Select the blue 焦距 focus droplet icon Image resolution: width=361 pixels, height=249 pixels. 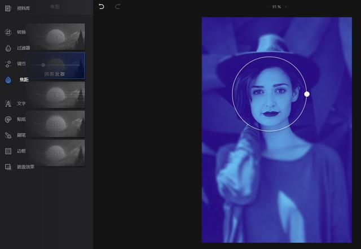tap(8, 80)
